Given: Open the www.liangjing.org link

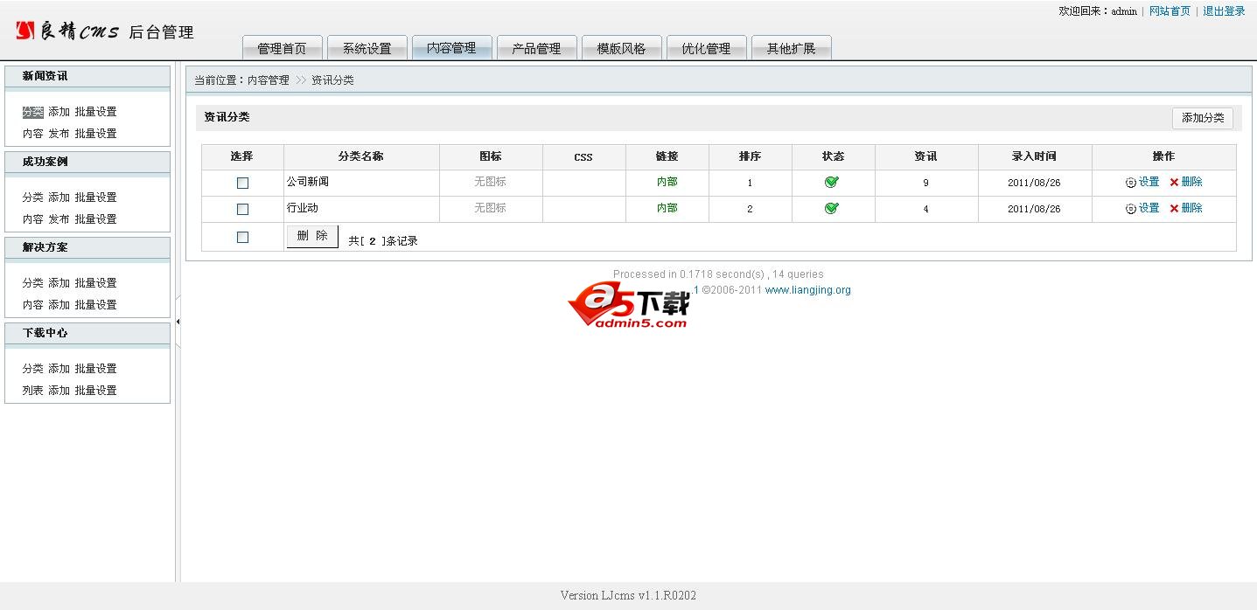Looking at the screenshot, I should [808, 290].
